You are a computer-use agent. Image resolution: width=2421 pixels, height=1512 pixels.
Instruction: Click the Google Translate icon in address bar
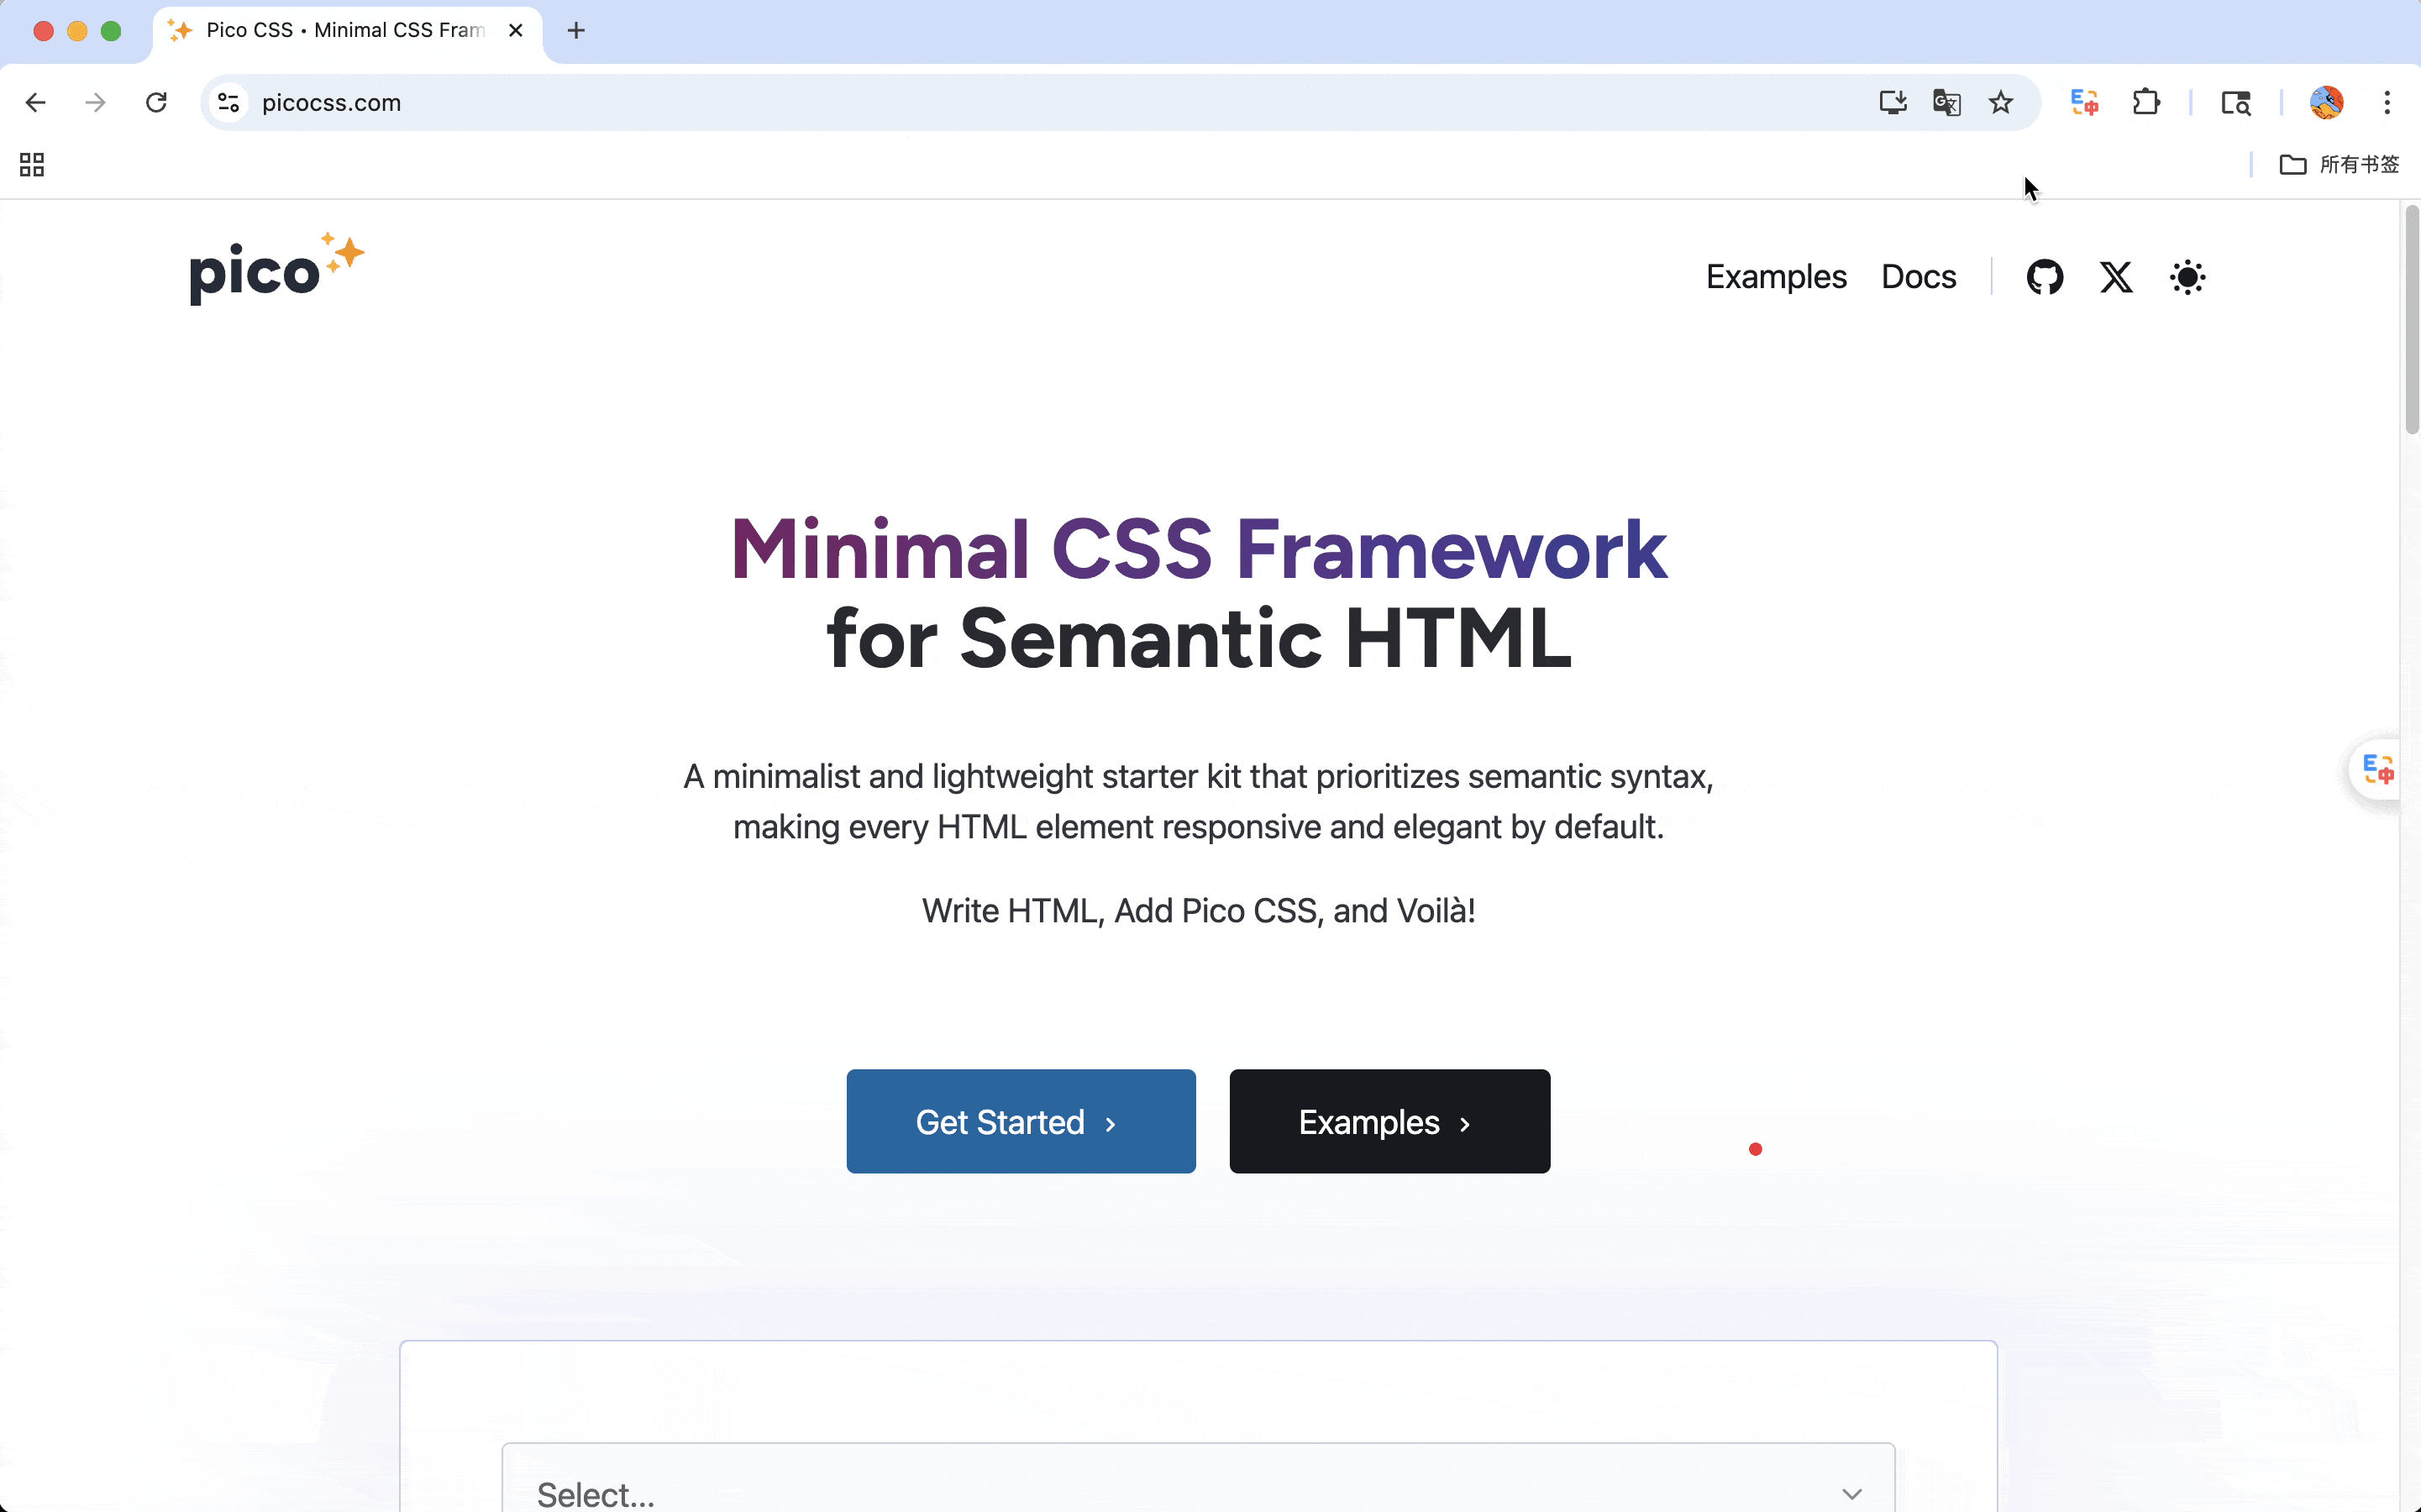[x=1946, y=102]
